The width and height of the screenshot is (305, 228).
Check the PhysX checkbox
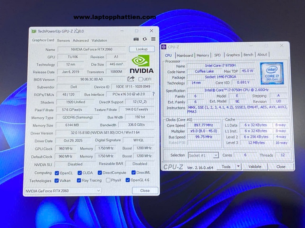(x=108, y=180)
